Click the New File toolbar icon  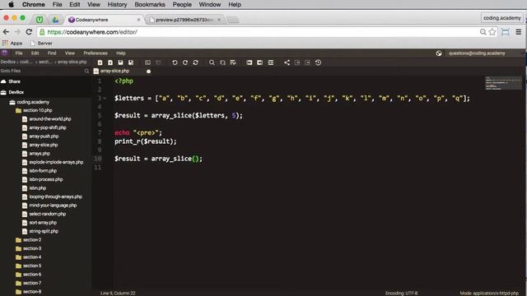coord(100,62)
